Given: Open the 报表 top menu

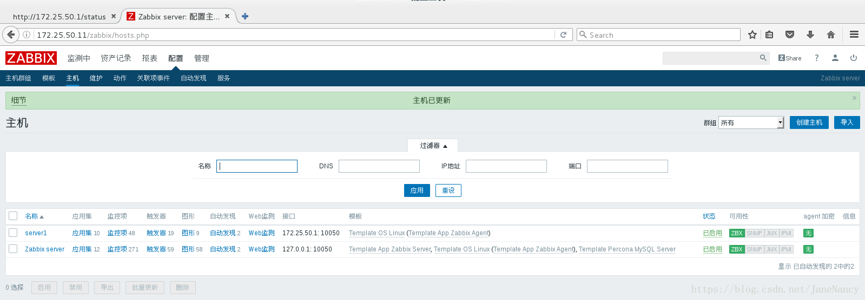Looking at the screenshot, I should tap(149, 58).
